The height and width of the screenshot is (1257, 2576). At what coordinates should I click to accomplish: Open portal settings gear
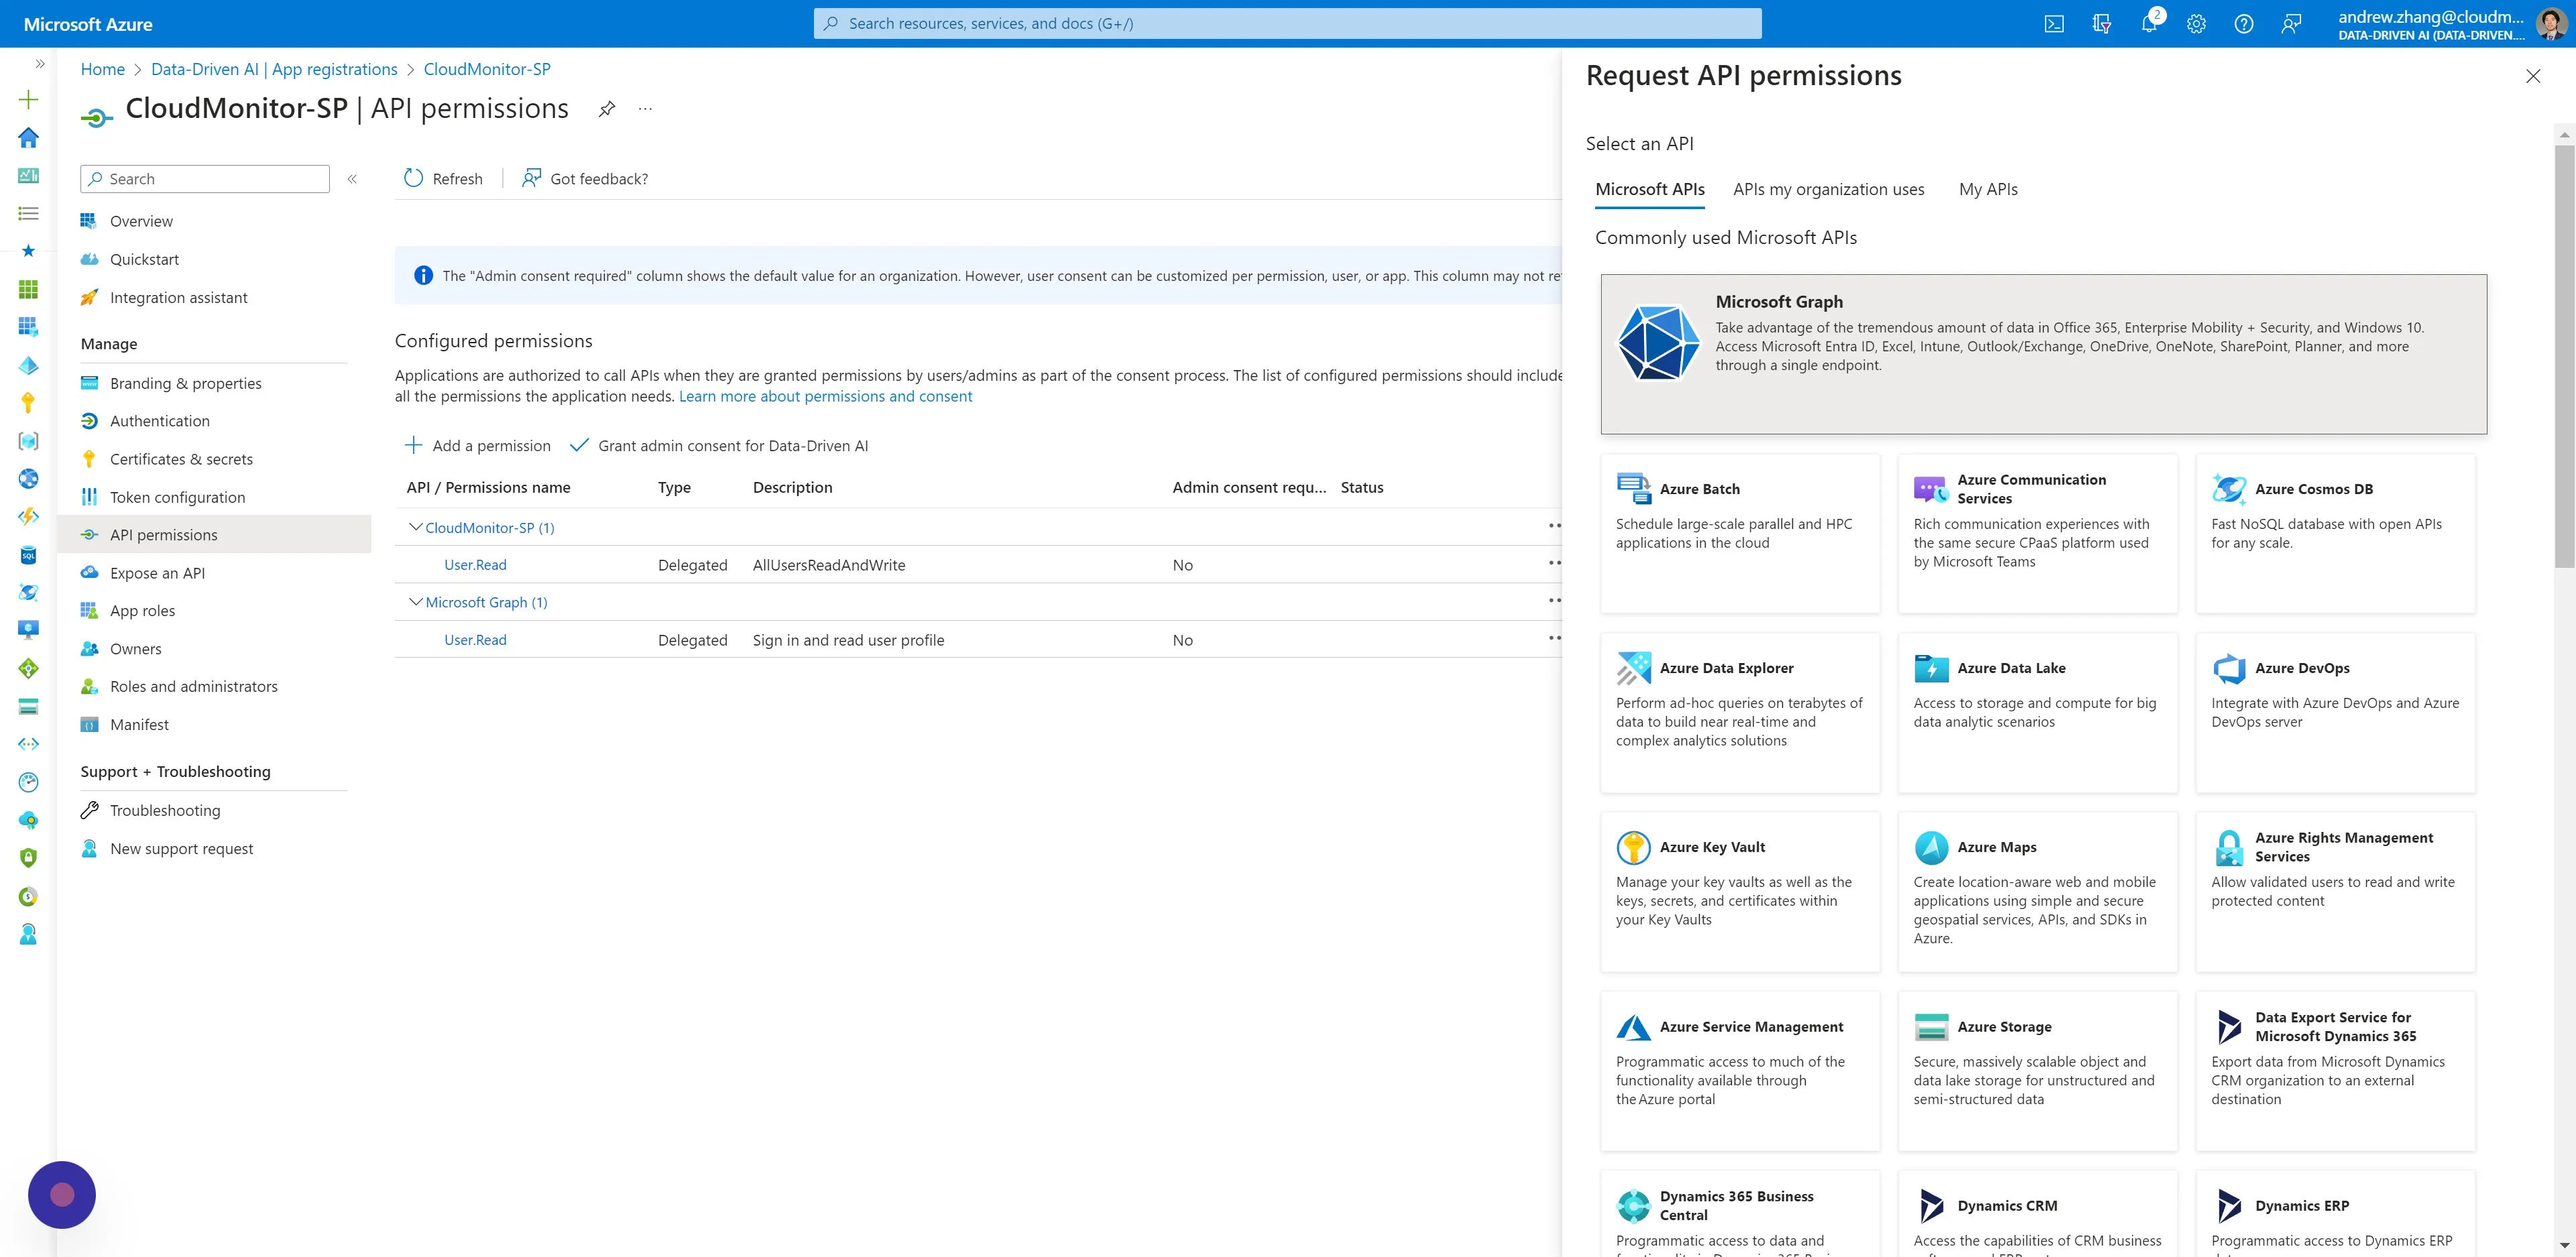[x=2196, y=24]
